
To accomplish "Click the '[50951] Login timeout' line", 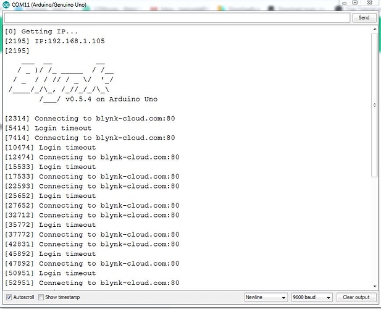I will pyautogui.click(x=50, y=273).
